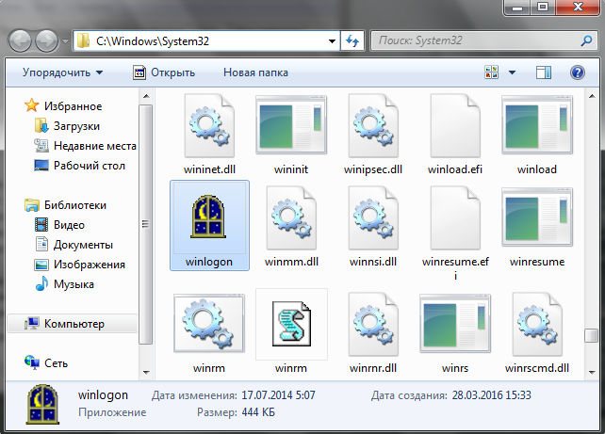Click navigation pane scrollbar down arrow

pyautogui.click(x=146, y=372)
